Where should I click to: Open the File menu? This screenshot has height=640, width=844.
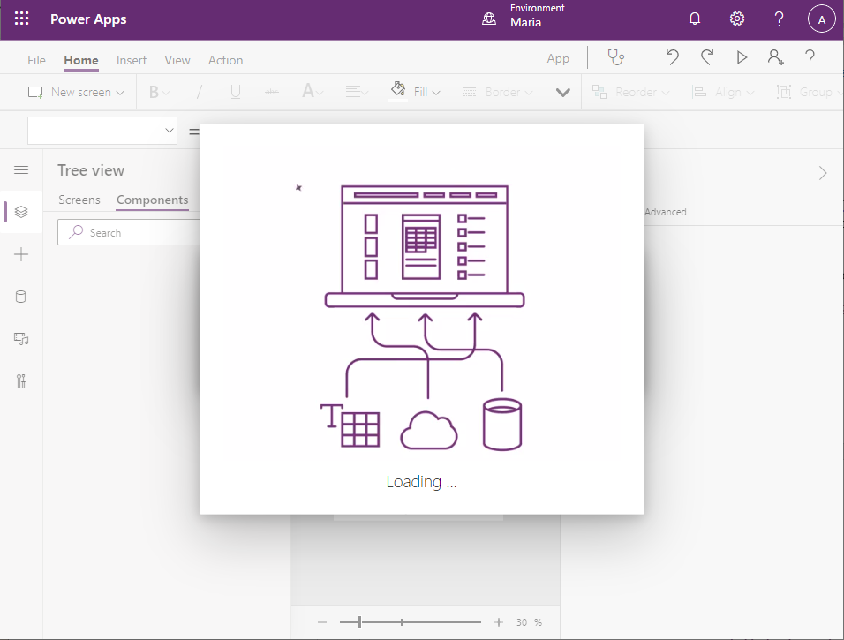tap(36, 60)
